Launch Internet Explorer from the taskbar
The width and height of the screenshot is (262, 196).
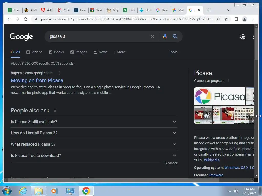click(x=23, y=191)
